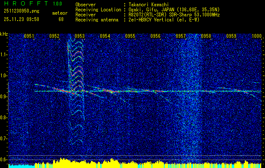Click the meteor count value 68
The height and width of the screenshot is (168, 265).
(x=61, y=19)
